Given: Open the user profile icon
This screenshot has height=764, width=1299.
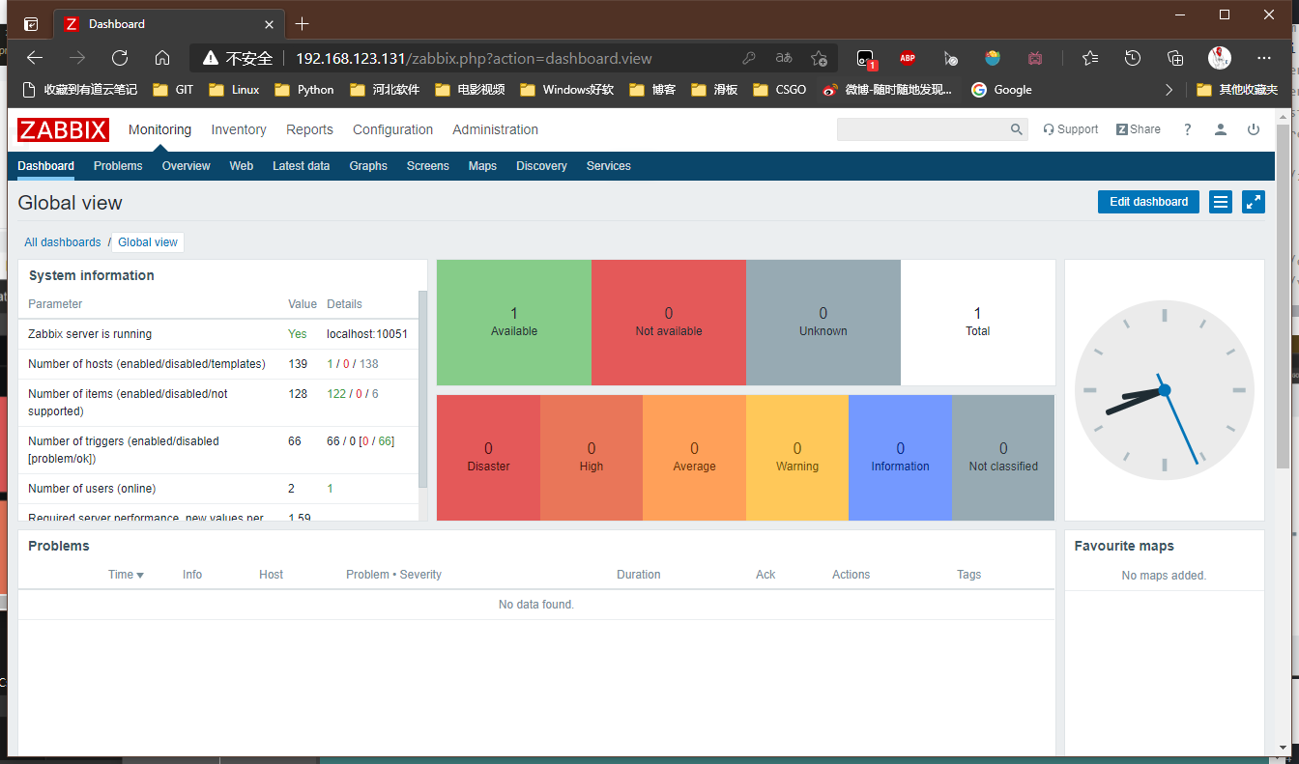Looking at the screenshot, I should click(1221, 129).
